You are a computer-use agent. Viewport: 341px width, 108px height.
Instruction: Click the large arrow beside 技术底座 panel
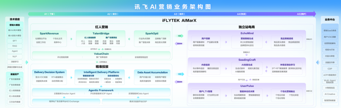(27, 63)
